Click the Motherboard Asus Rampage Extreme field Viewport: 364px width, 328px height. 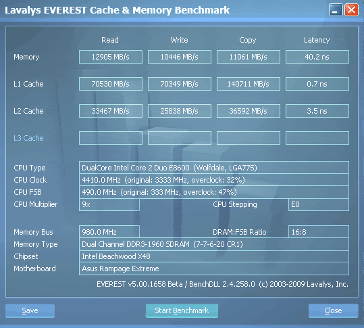(x=214, y=268)
